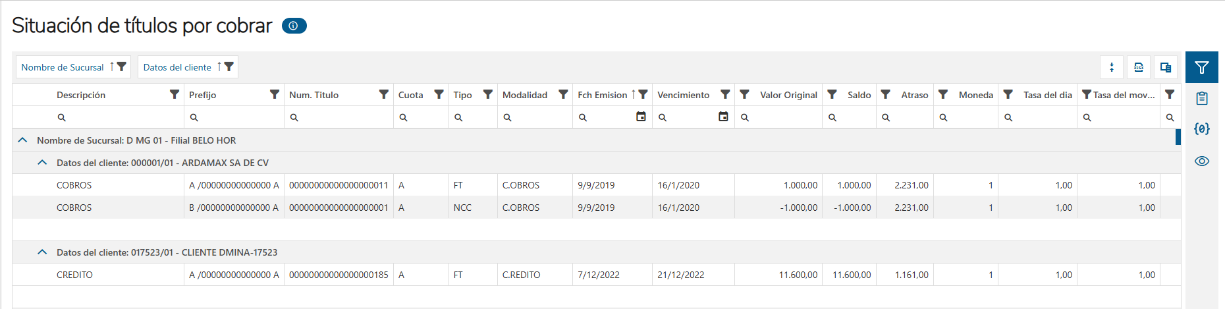Click the info icon beside the page title
This screenshot has width=1225, height=309.
(294, 26)
